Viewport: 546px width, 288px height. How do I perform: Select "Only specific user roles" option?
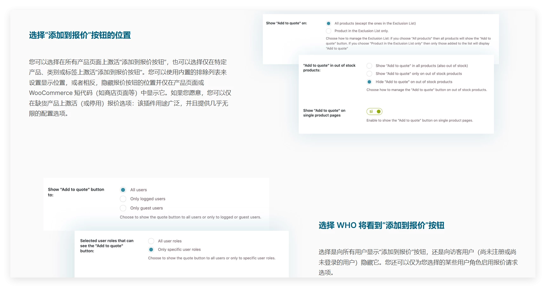click(x=151, y=250)
